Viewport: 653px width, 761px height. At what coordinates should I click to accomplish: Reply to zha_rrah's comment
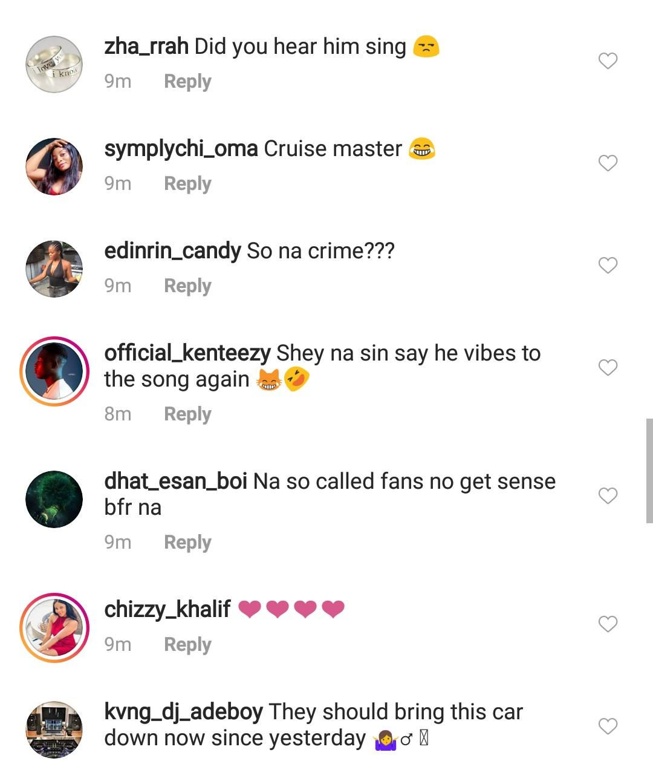tap(187, 82)
